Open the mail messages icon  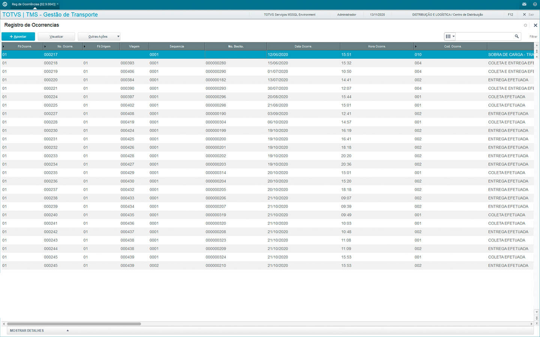coord(524,4)
